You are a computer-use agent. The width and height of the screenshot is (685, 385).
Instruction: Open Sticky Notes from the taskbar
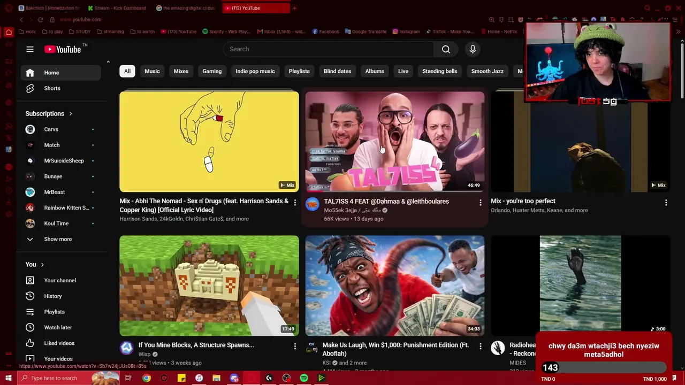click(x=181, y=378)
